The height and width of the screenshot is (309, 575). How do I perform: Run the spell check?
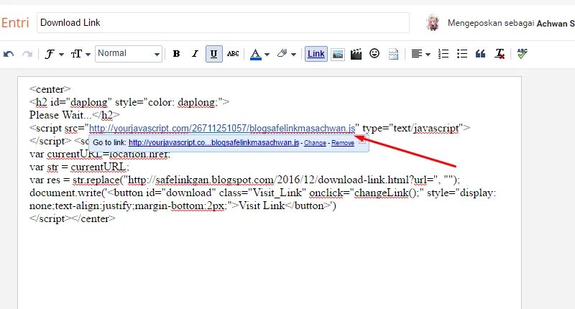tap(522, 53)
